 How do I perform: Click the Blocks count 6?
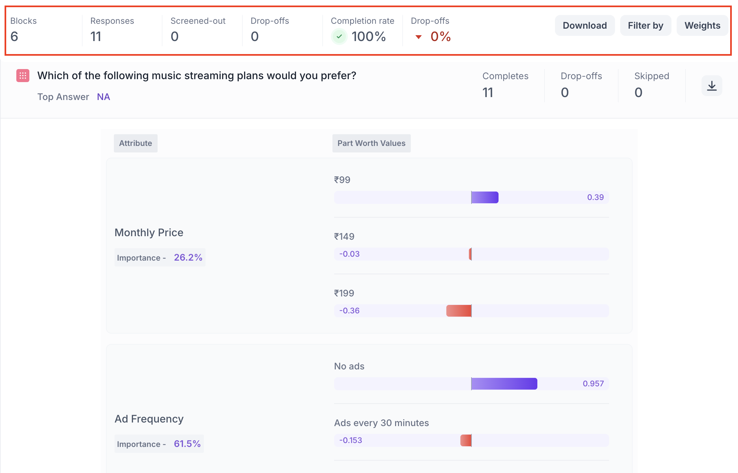tap(14, 36)
